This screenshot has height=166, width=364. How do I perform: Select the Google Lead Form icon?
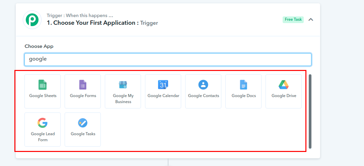click(x=43, y=123)
